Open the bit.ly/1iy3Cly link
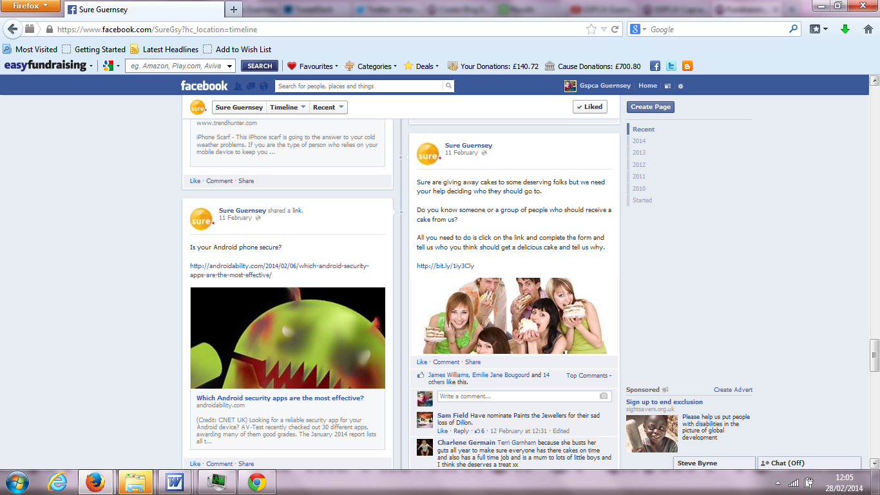 coord(445,266)
